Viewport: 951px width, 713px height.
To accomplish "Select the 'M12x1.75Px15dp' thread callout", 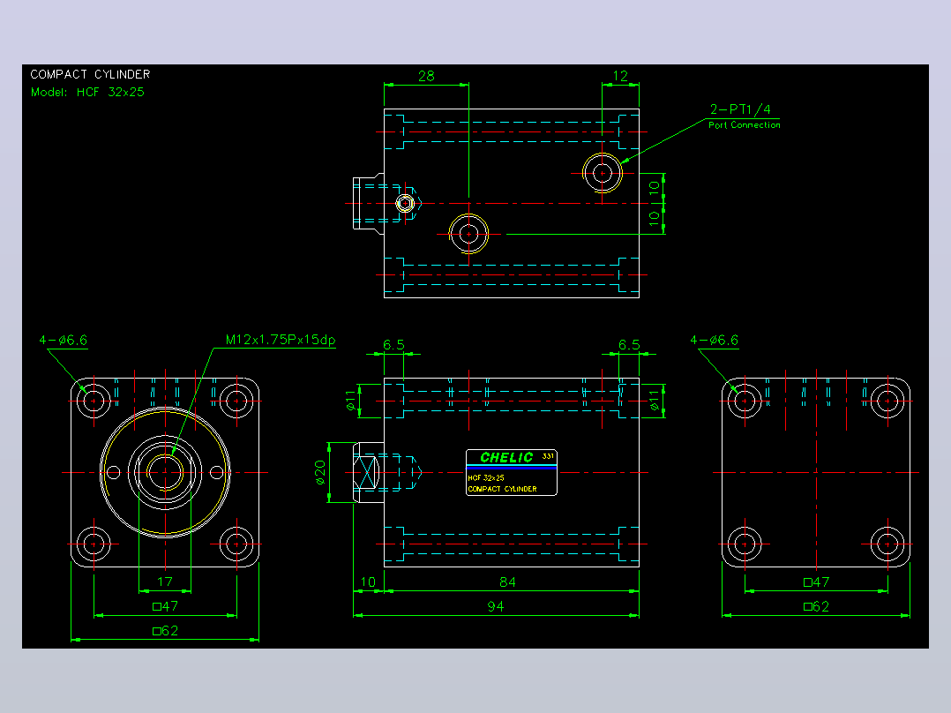I will 281,340.
